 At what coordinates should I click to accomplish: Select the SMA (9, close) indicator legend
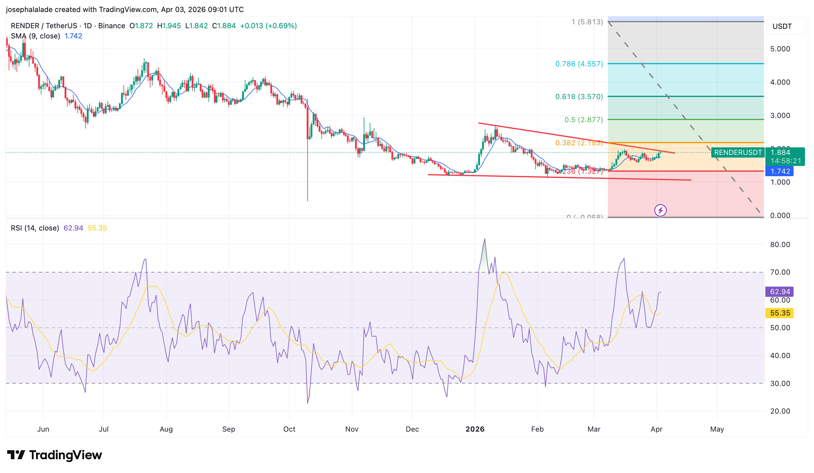click(35, 36)
